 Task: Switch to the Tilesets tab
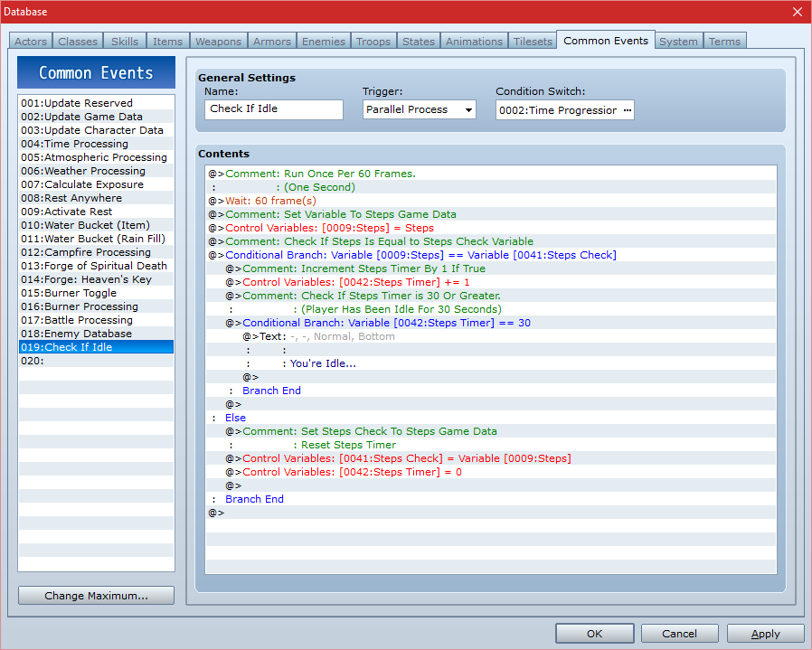click(533, 42)
